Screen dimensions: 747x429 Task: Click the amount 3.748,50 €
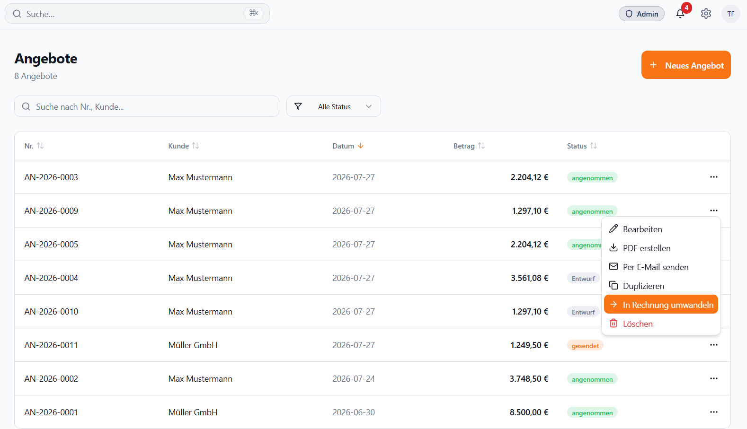[529, 379]
